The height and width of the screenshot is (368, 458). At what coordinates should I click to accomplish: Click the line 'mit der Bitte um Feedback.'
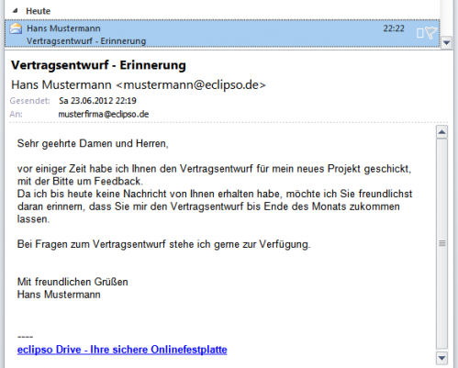pos(80,181)
